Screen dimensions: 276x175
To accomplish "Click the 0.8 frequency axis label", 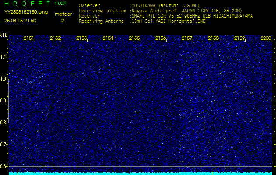I will (4, 122).
